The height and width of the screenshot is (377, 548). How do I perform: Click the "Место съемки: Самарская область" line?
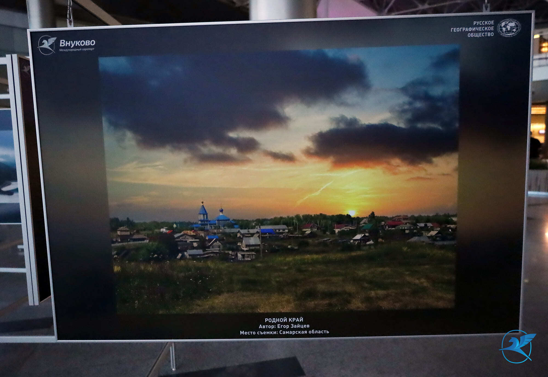click(284, 332)
